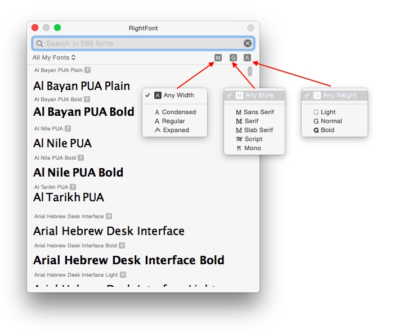Choose Expaned in the width menu
The height and width of the screenshot is (334, 394).
[174, 130]
